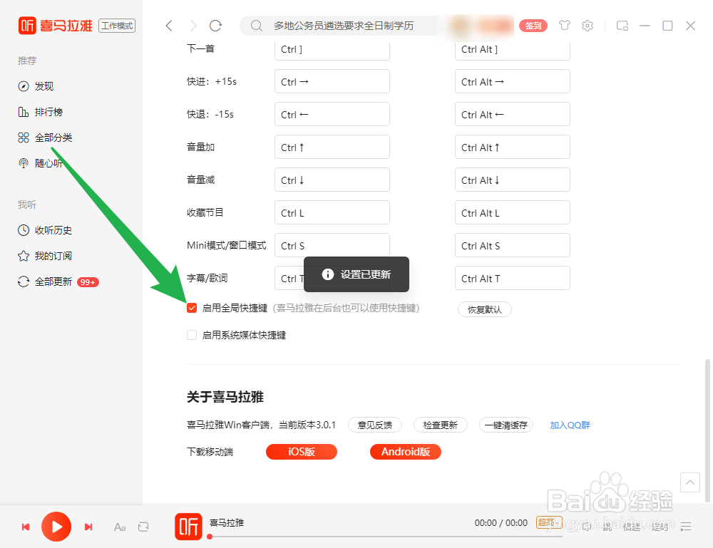Click 恢复默认 to restore default shortcuts
Screen dimensions: 713x548
[x=484, y=309]
